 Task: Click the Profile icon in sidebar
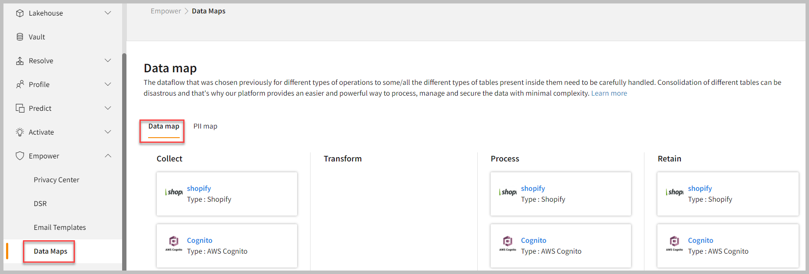[19, 84]
